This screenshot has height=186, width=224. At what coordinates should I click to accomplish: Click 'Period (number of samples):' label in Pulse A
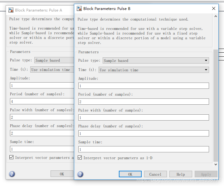tap(37, 94)
